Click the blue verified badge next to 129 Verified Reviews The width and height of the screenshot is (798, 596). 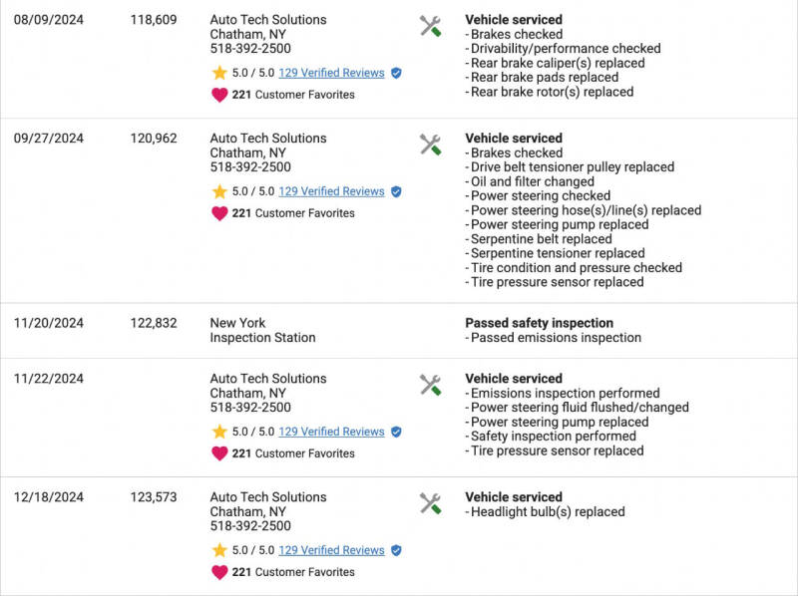[x=396, y=73]
